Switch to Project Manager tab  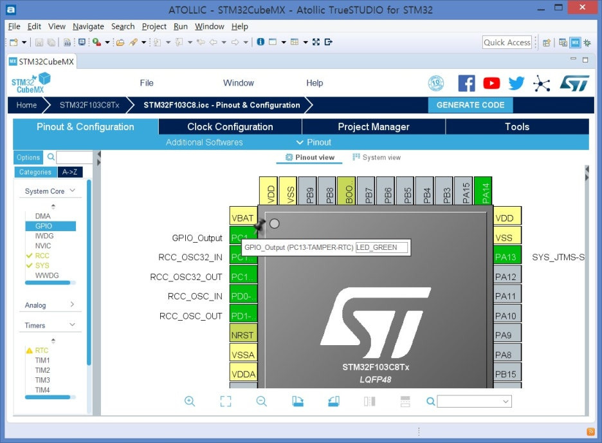coord(374,127)
